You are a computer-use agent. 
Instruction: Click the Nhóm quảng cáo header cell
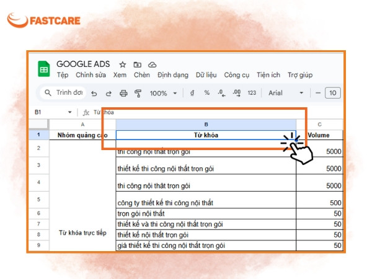pos(82,135)
